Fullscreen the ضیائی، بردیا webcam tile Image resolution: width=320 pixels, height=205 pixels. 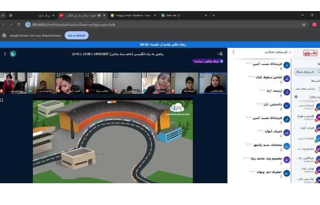(87, 75)
